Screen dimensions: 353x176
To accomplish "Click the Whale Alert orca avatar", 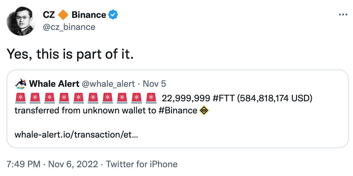I will pos(20,84).
